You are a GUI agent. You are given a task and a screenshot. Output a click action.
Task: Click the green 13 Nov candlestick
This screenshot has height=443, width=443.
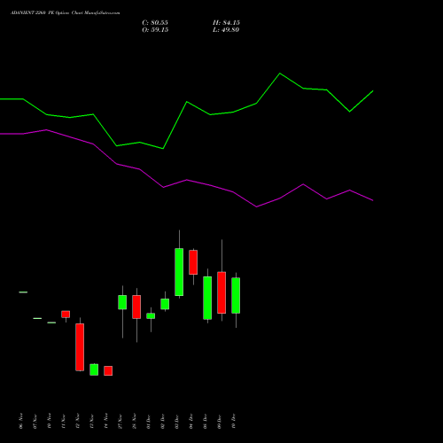[94, 369]
